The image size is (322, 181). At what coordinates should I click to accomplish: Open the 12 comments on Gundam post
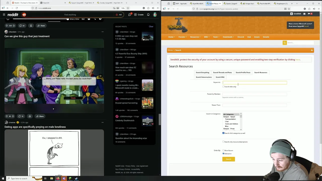21,116
